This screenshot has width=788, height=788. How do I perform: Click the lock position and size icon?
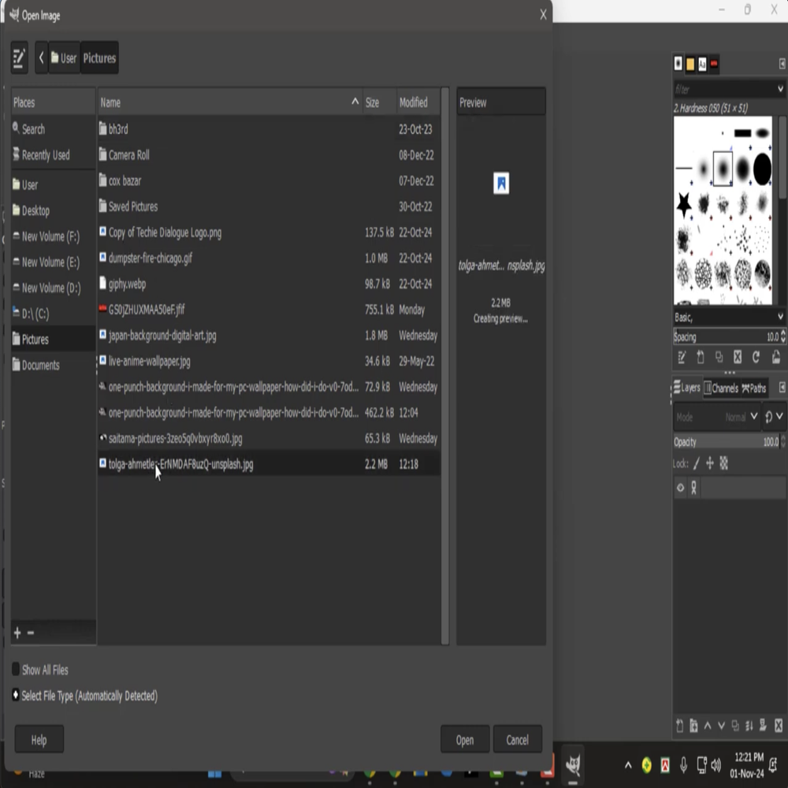(709, 464)
